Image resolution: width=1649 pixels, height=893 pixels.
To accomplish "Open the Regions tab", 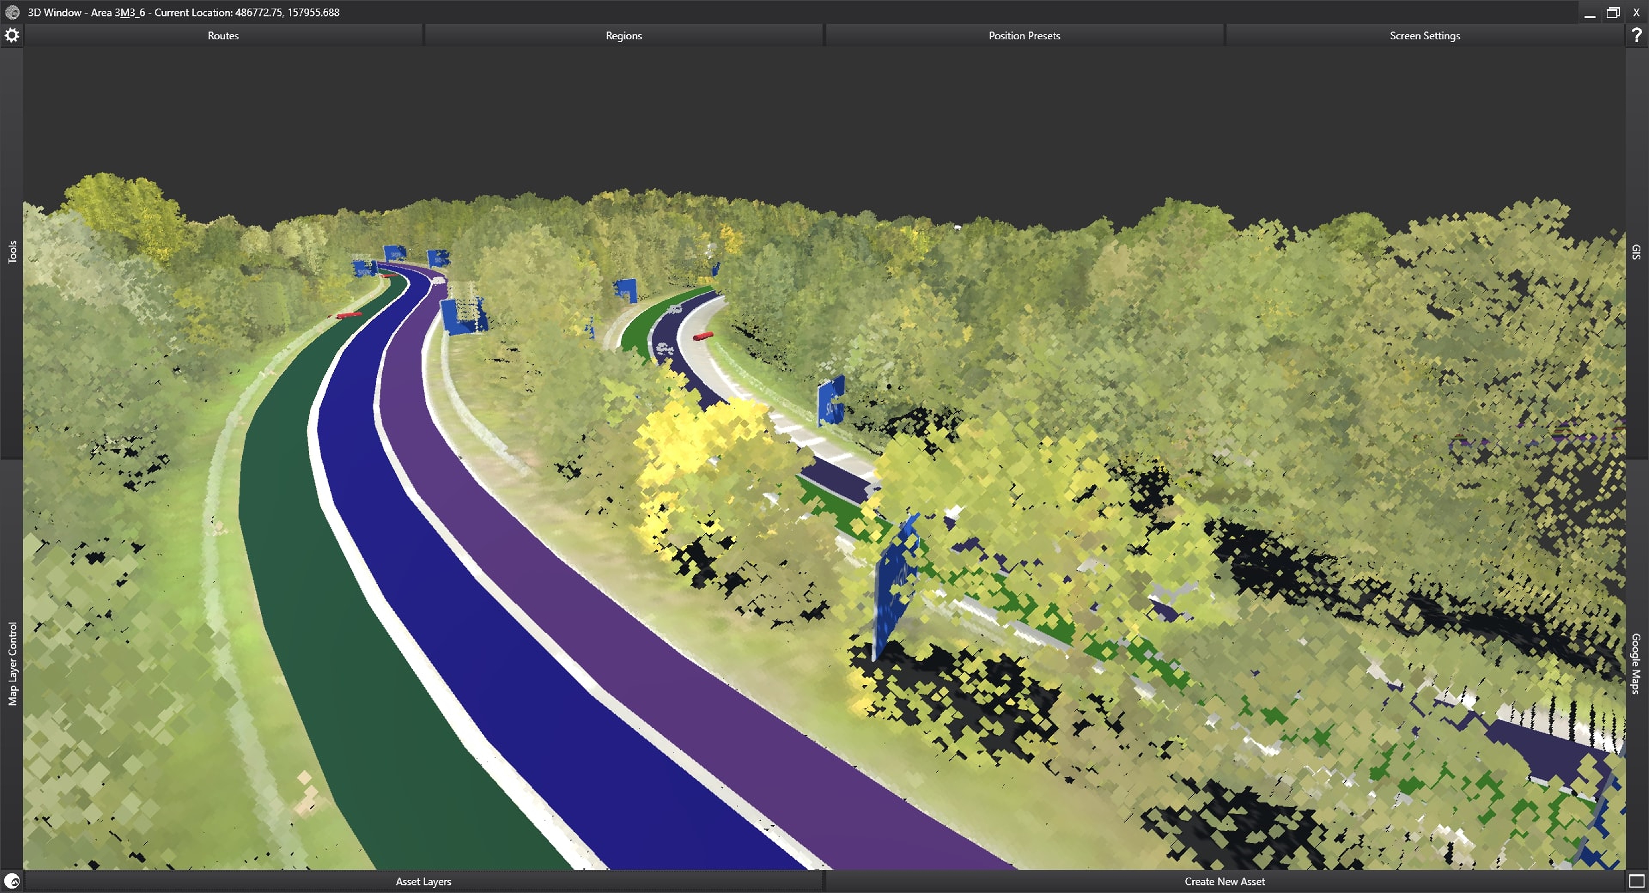I will tap(624, 36).
